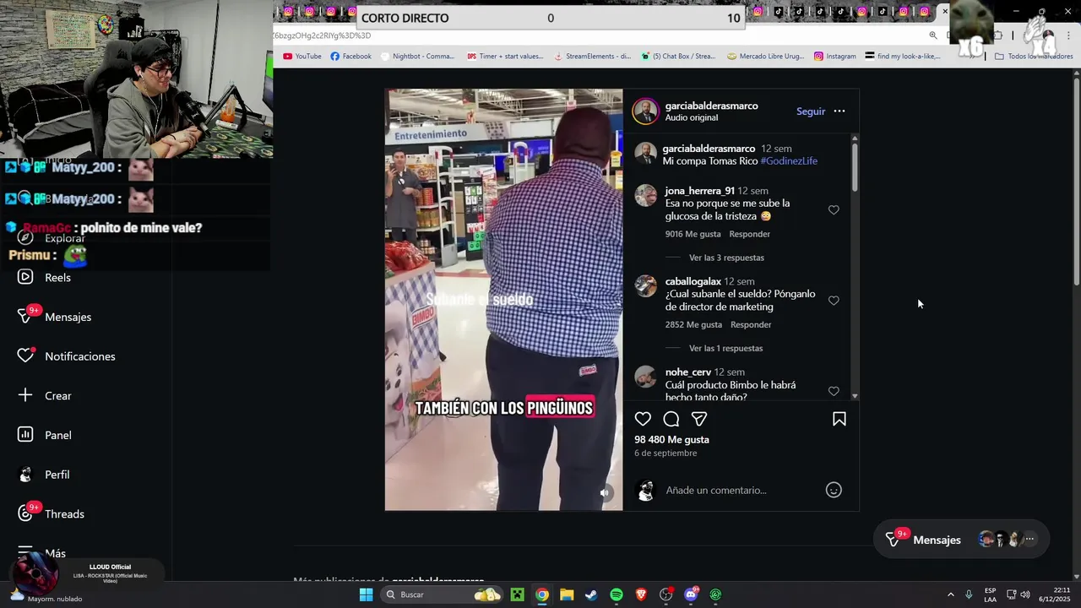Show hidden system tray icons

tap(950, 594)
